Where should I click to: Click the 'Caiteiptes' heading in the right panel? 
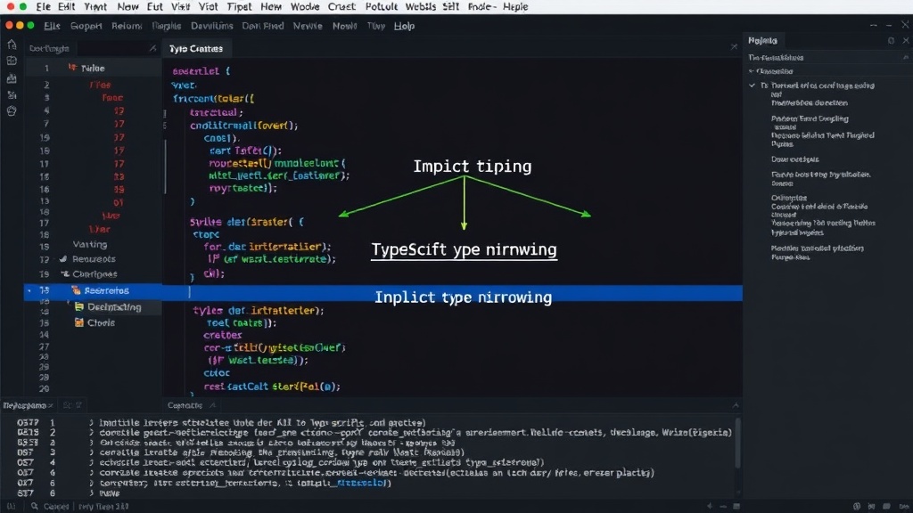click(789, 198)
